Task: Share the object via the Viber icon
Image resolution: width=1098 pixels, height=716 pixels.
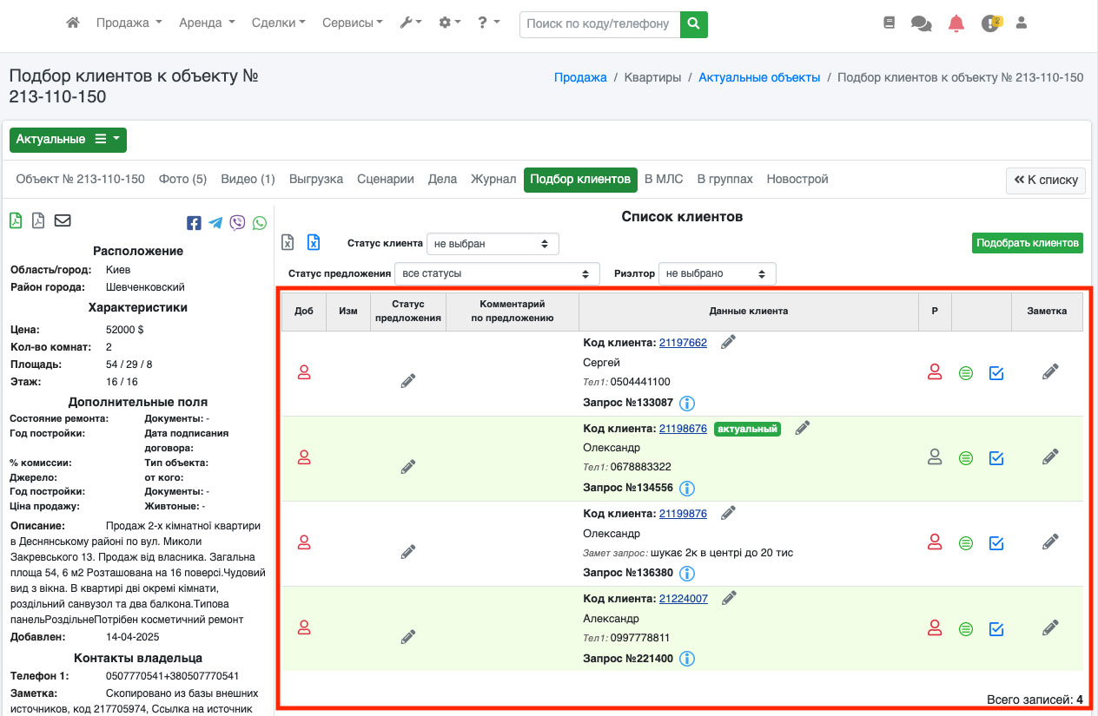Action: click(237, 223)
